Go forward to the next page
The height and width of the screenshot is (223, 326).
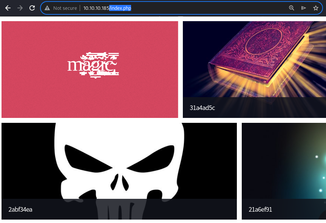(x=20, y=8)
